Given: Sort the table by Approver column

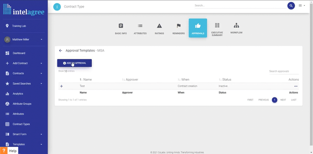Looking at the screenshot, I should click(130, 80).
